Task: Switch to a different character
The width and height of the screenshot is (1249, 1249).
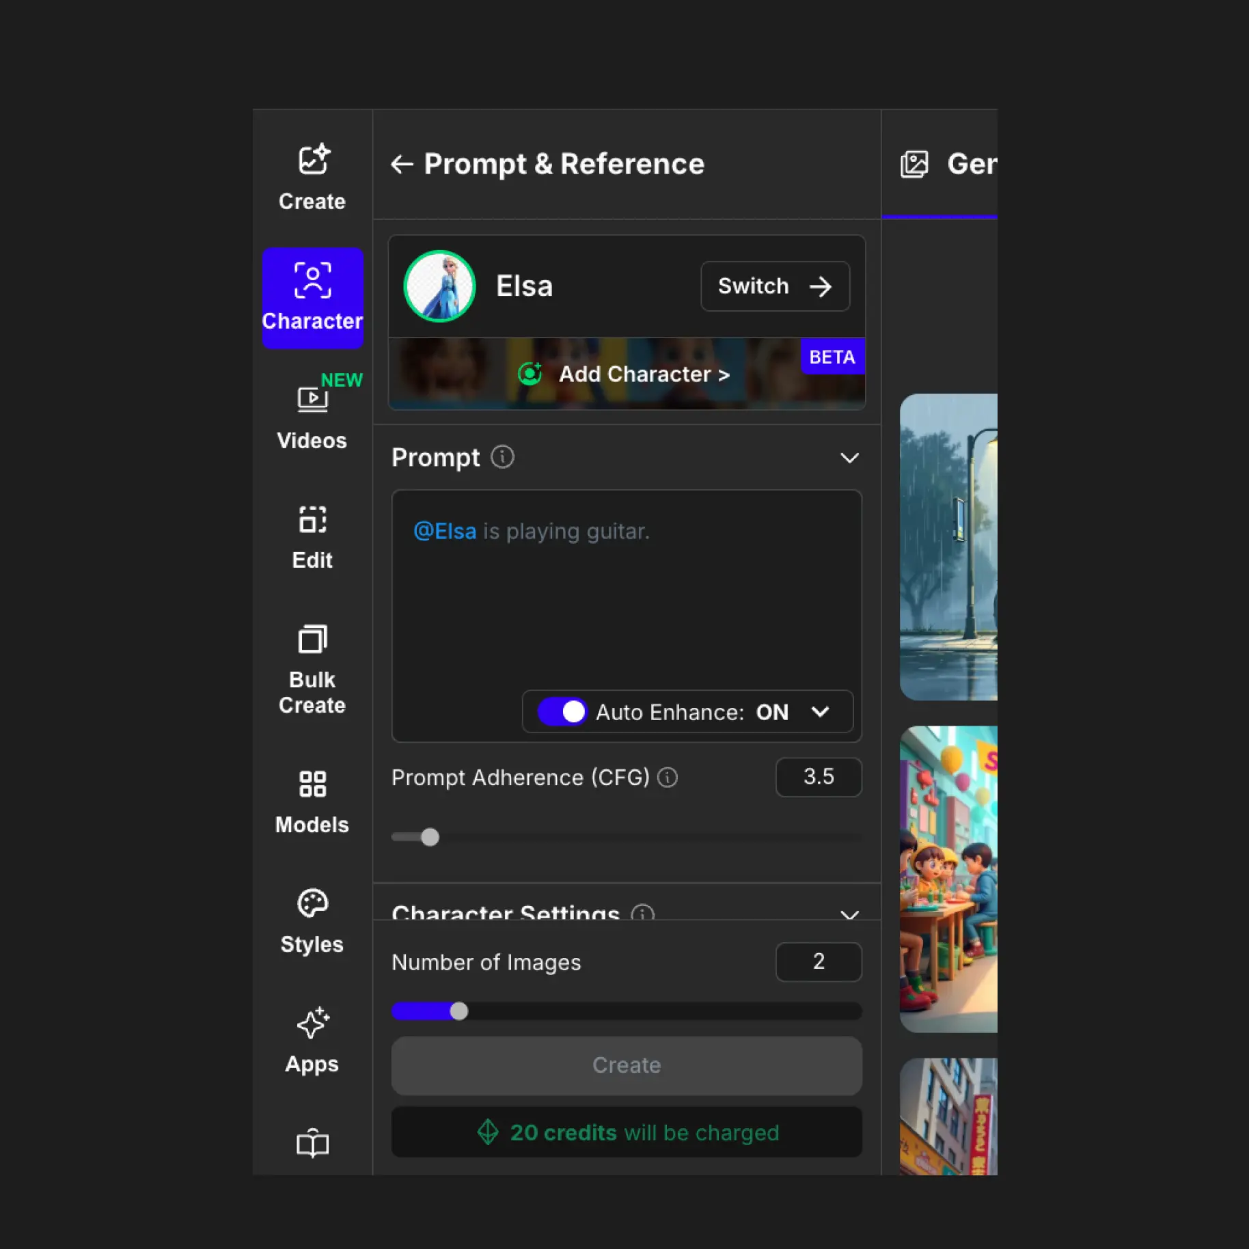Action: click(775, 286)
